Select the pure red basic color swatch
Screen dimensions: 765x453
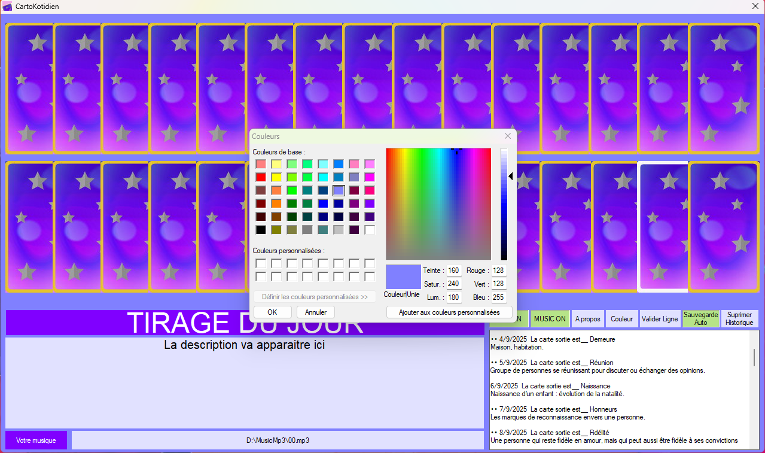point(261,177)
